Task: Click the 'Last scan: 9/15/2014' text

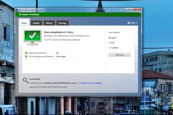Action: point(48,87)
